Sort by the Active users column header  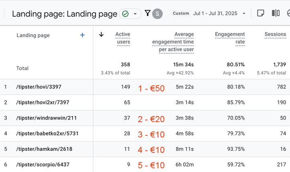(x=123, y=38)
